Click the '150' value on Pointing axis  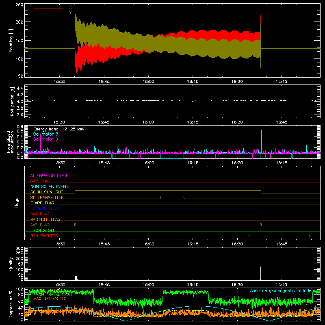coord(19,41)
